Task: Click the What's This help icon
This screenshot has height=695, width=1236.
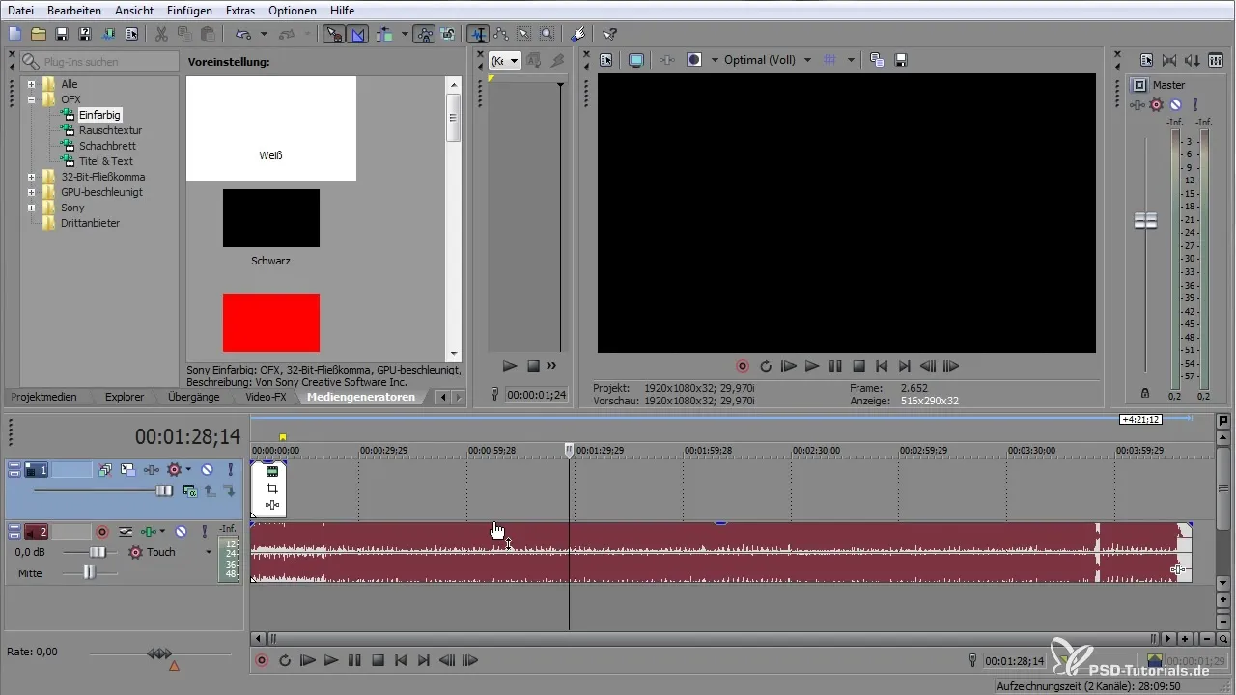Action: pos(609,34)
